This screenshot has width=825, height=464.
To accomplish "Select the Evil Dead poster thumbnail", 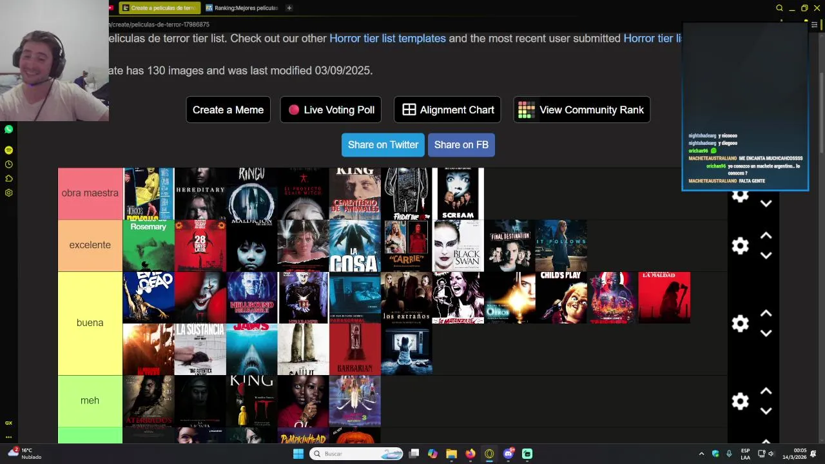I will pyautogui.click(x=149, y=298).
